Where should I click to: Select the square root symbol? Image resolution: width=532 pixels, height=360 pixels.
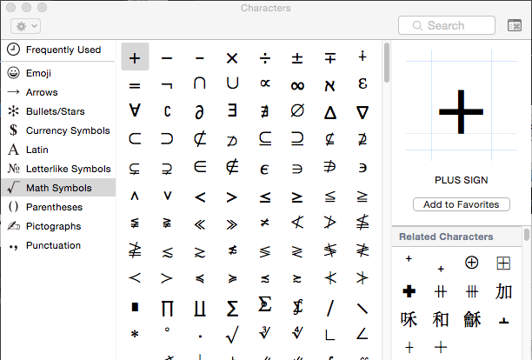click(232, 334)
